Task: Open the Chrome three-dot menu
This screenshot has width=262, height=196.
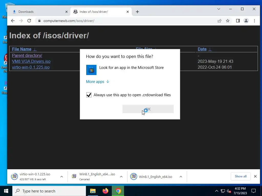Action: (254, 21)
